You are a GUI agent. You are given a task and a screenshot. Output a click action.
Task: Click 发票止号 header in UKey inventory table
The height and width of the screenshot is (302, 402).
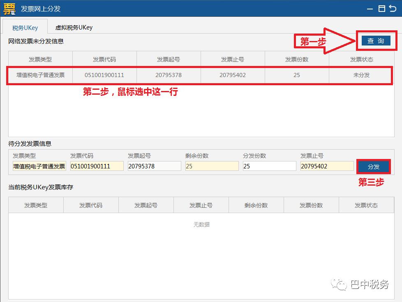tap(201, 205)
